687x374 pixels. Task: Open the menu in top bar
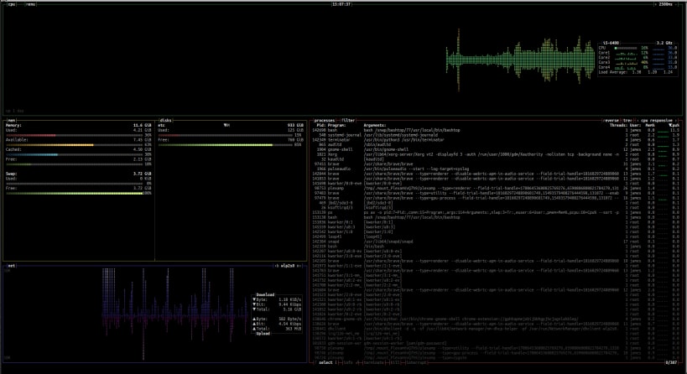point(31,4)
